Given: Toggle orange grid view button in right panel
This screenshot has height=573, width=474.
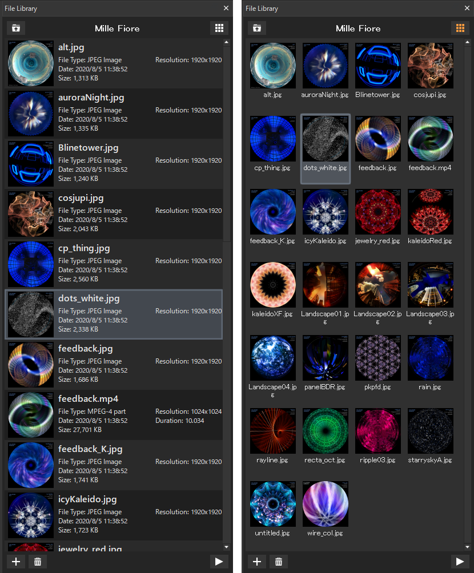Looking at the screenshot, I should pos(460,28).
